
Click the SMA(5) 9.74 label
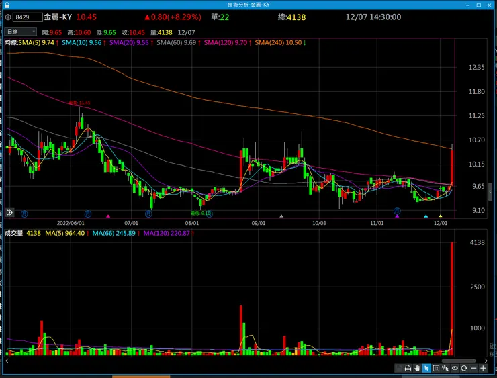[36, 42]
